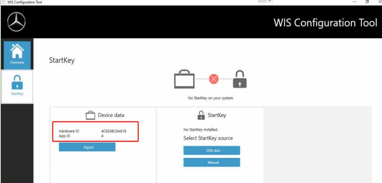
Task: Click the Overview home icon in sidebar
Action: [x=17, y=51]
